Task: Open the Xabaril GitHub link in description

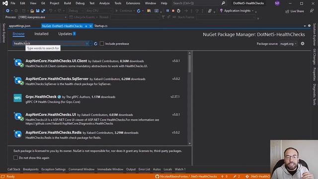Action: 69,124
